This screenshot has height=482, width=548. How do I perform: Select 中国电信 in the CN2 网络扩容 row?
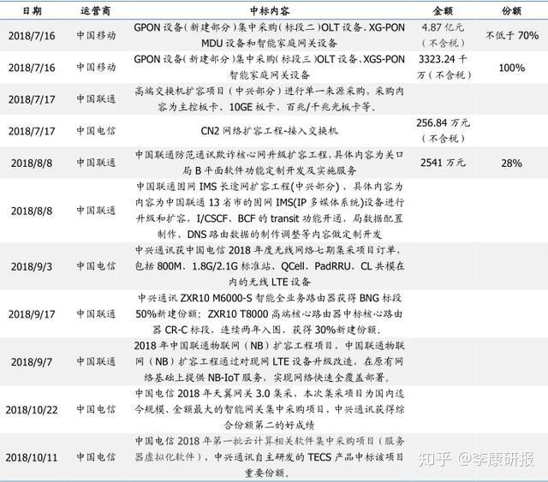(x=96, y=131)
